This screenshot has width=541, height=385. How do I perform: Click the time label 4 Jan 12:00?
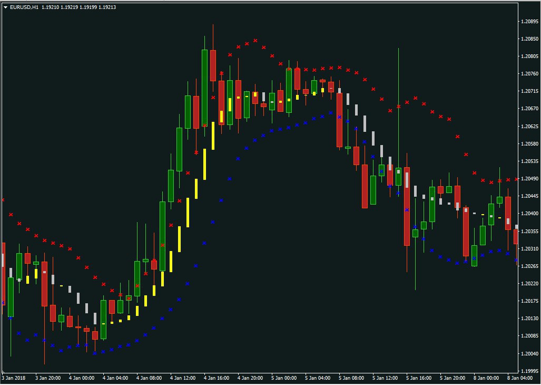pos(183,378)
